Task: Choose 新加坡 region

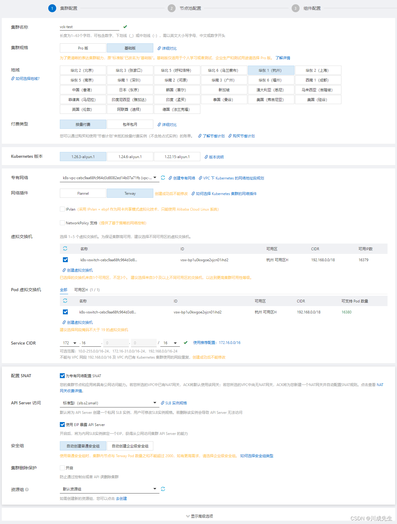Action: click(224, 90)
